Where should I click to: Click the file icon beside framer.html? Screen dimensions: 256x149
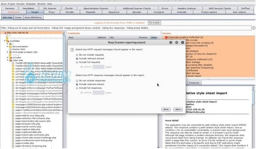point(11,49)
